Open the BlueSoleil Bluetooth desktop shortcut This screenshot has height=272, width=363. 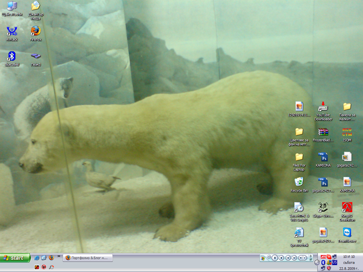point(12,59)
